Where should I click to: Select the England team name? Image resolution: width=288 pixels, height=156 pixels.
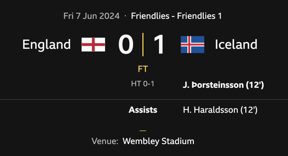coord(47,44)
